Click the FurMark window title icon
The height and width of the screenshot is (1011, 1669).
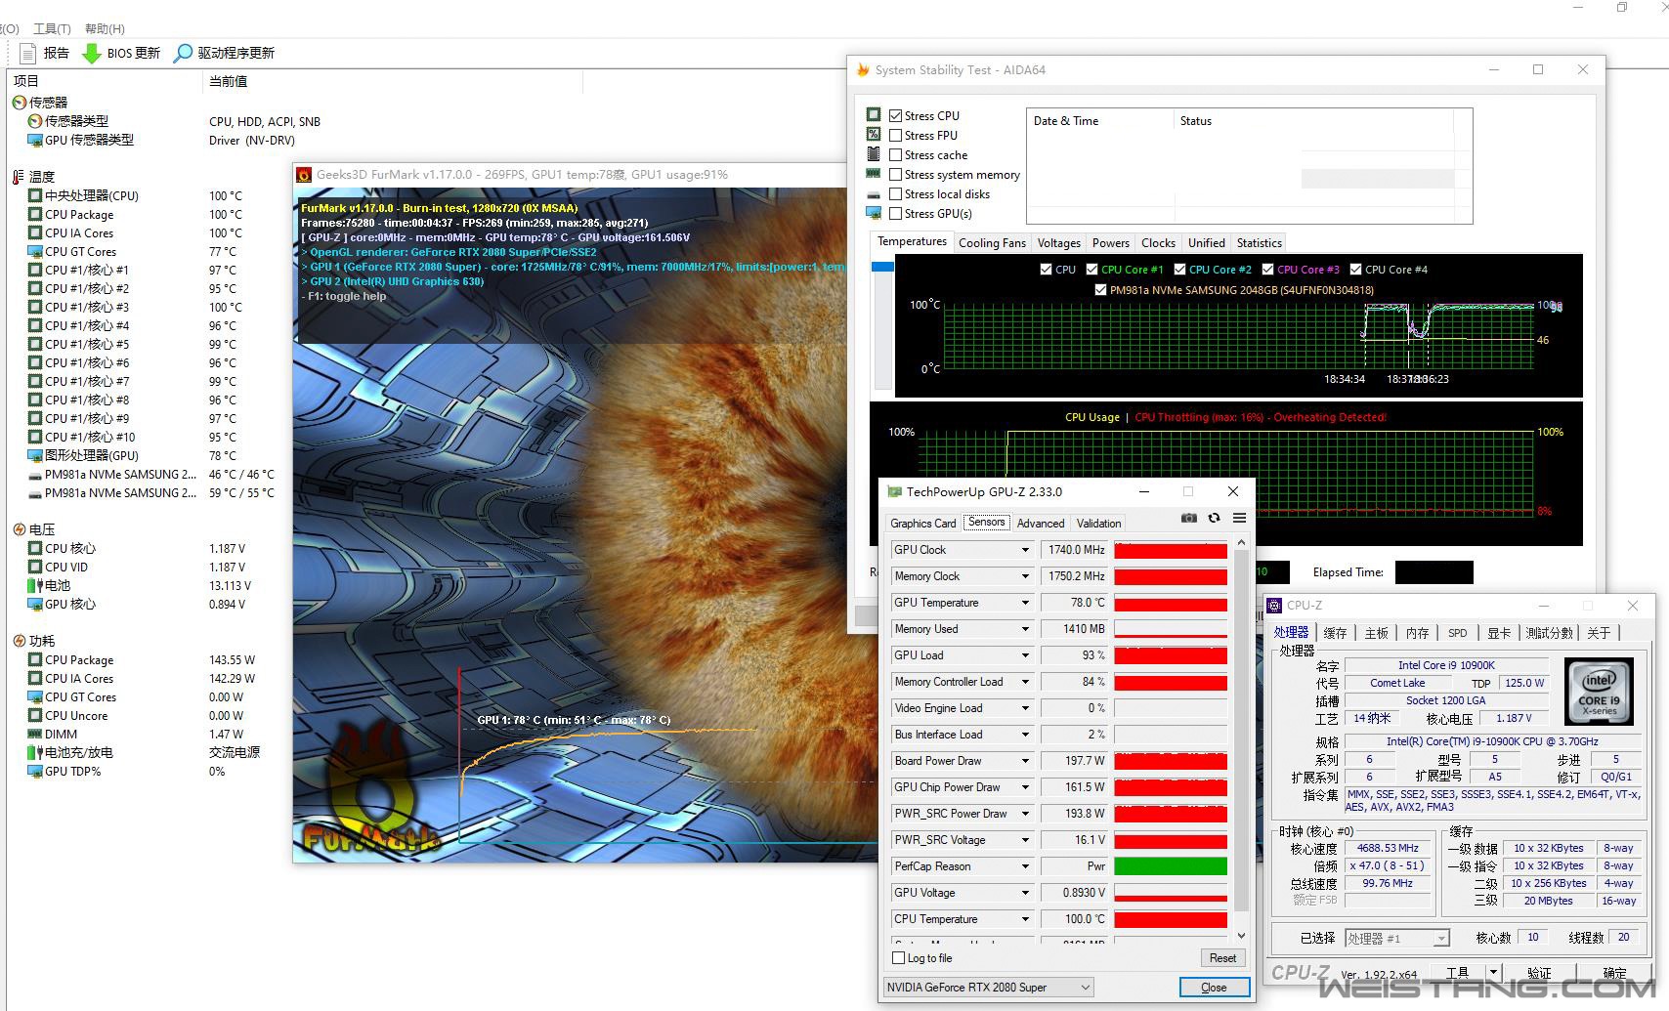[304, 175]
